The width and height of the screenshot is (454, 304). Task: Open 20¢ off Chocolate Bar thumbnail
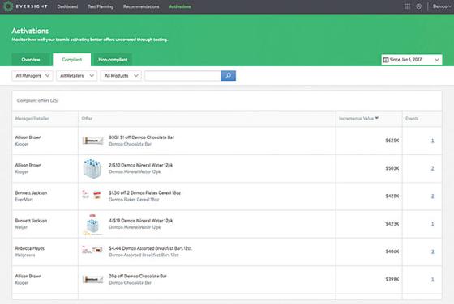pyautogui.click(x=92, y=279)
